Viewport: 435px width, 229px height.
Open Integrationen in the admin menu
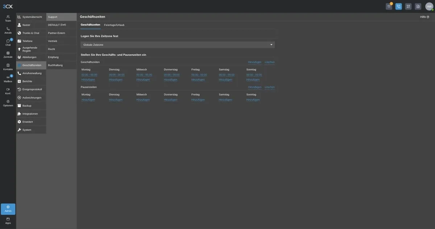coord(31,114)
